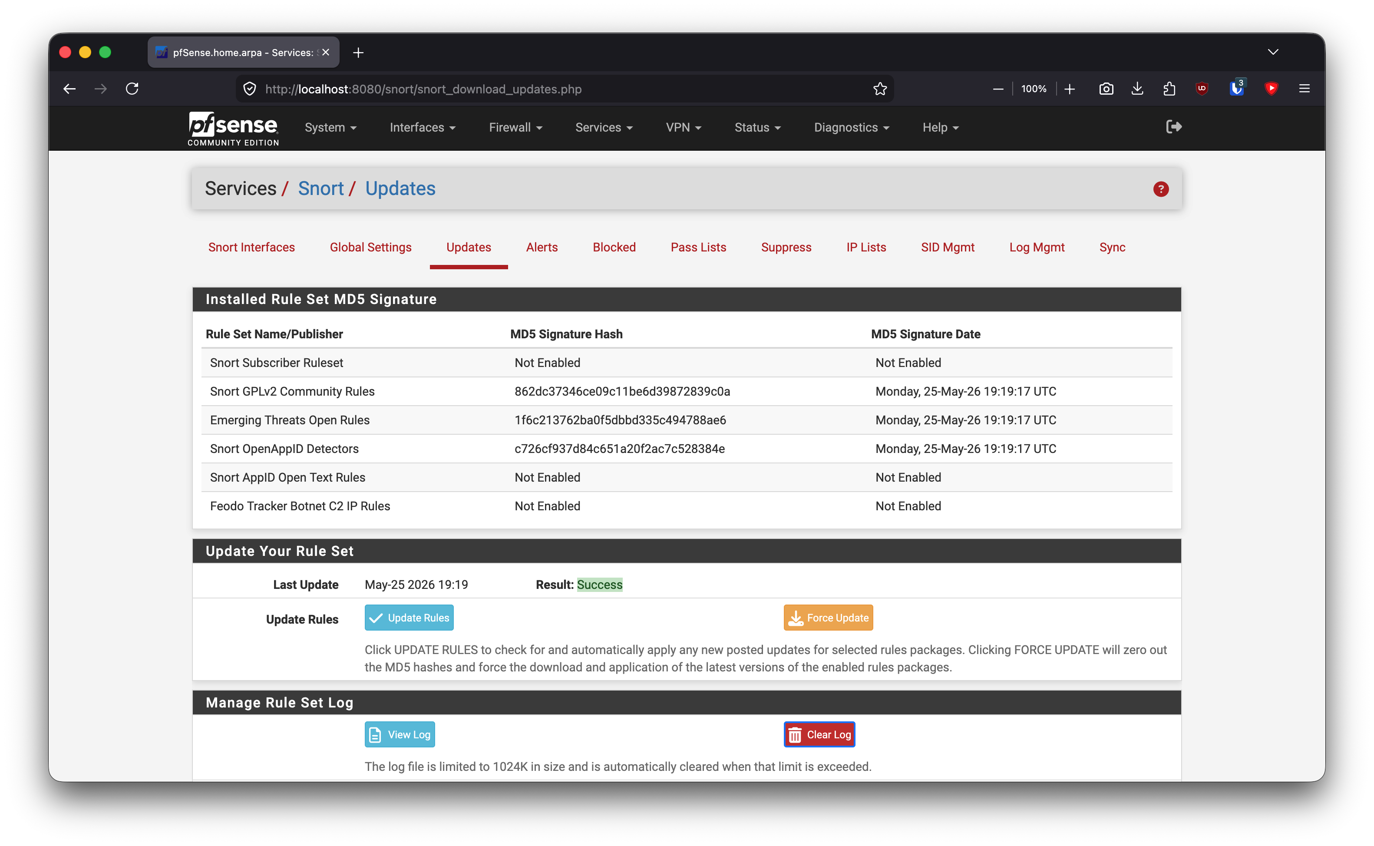Click the Clear Log button
Image resolution: width=1374 pixels, height=846 pixels.
[819, 735]
